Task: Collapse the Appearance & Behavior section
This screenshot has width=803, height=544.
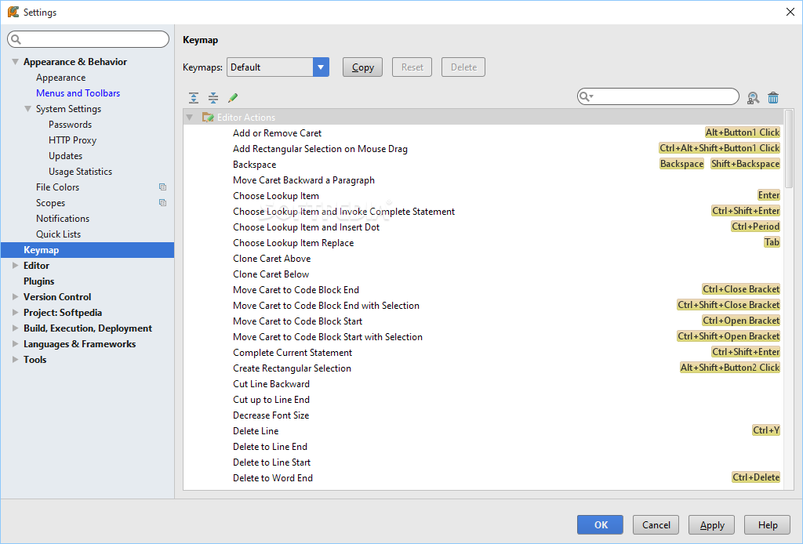Action: (16, 62)
